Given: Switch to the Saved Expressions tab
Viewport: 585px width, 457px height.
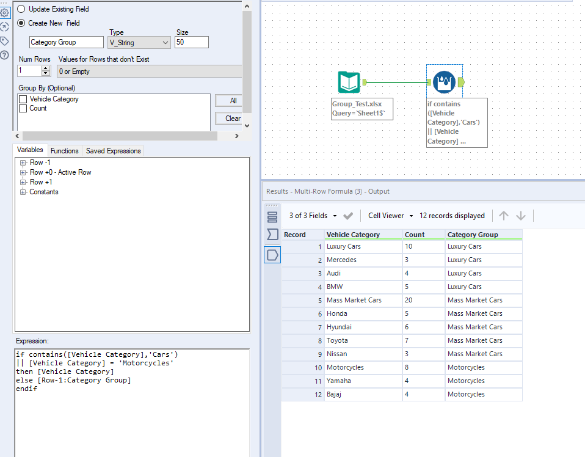Looking at the screenshot, I should click(x=113, y=151).
